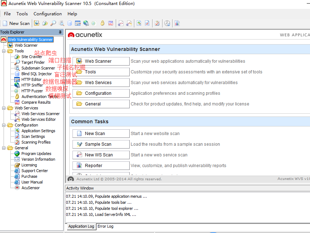This screenshot has height=233, width=310.
Task: Select Scanning Profiles in the tree
Action: click(36, 143)
